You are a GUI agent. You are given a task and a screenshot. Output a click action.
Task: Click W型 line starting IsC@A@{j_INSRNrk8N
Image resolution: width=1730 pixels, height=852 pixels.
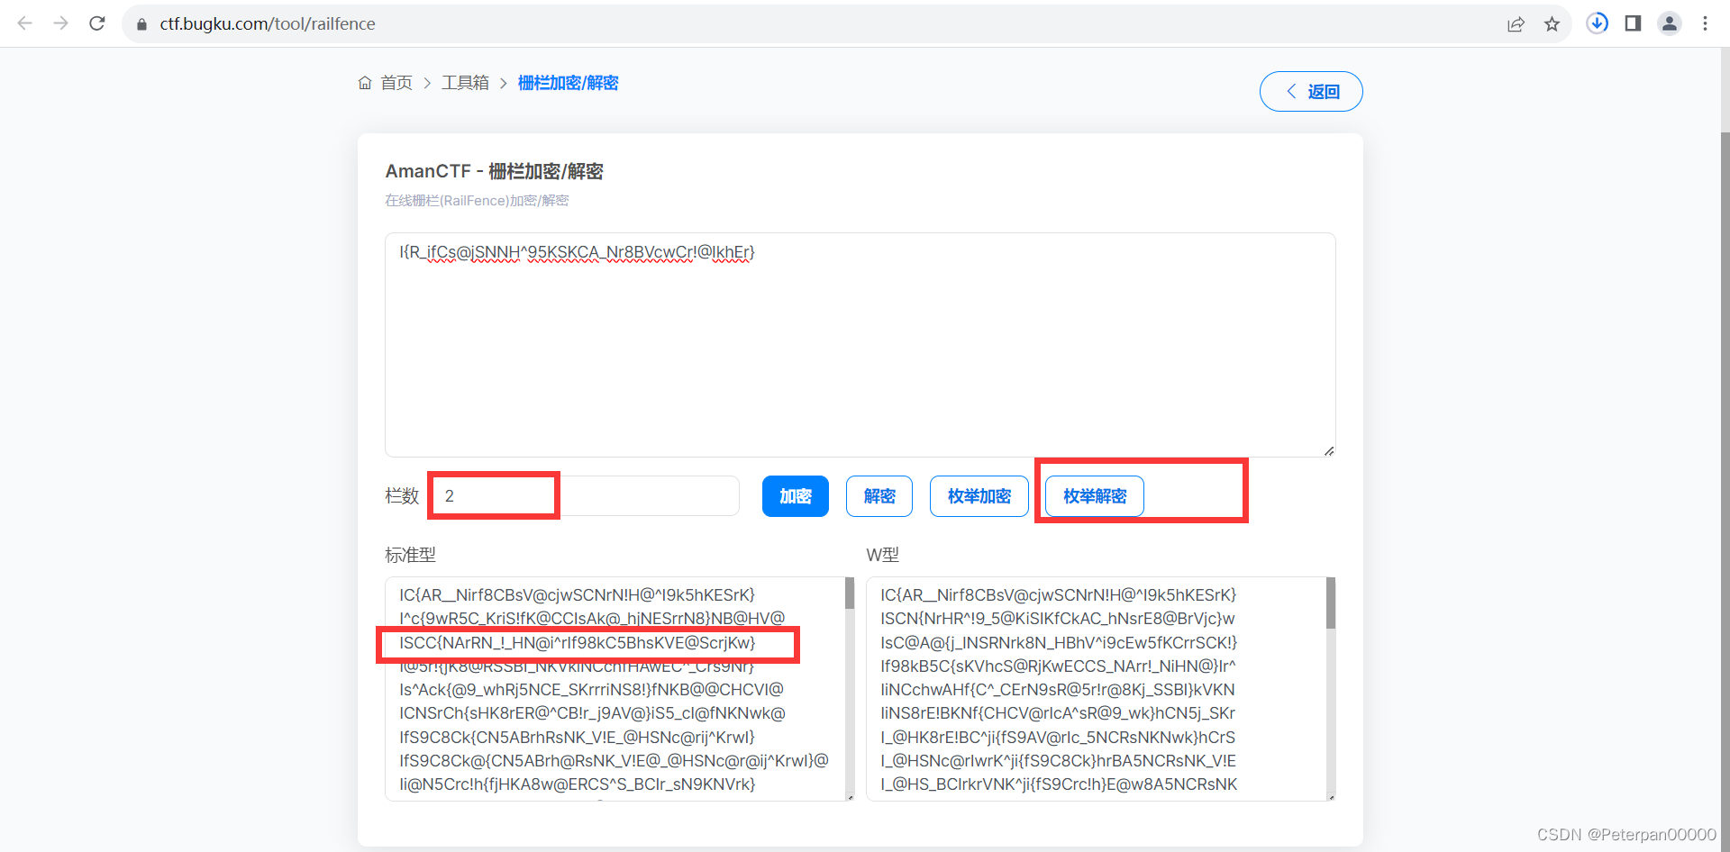tap(1059, 643)
